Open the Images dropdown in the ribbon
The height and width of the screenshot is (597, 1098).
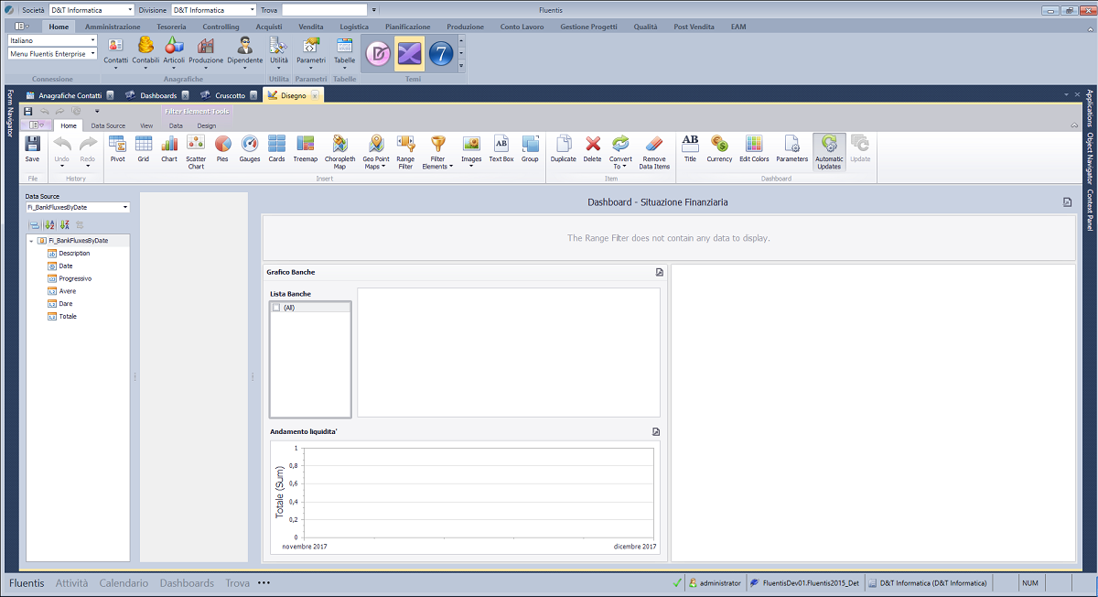coord(471,152)
